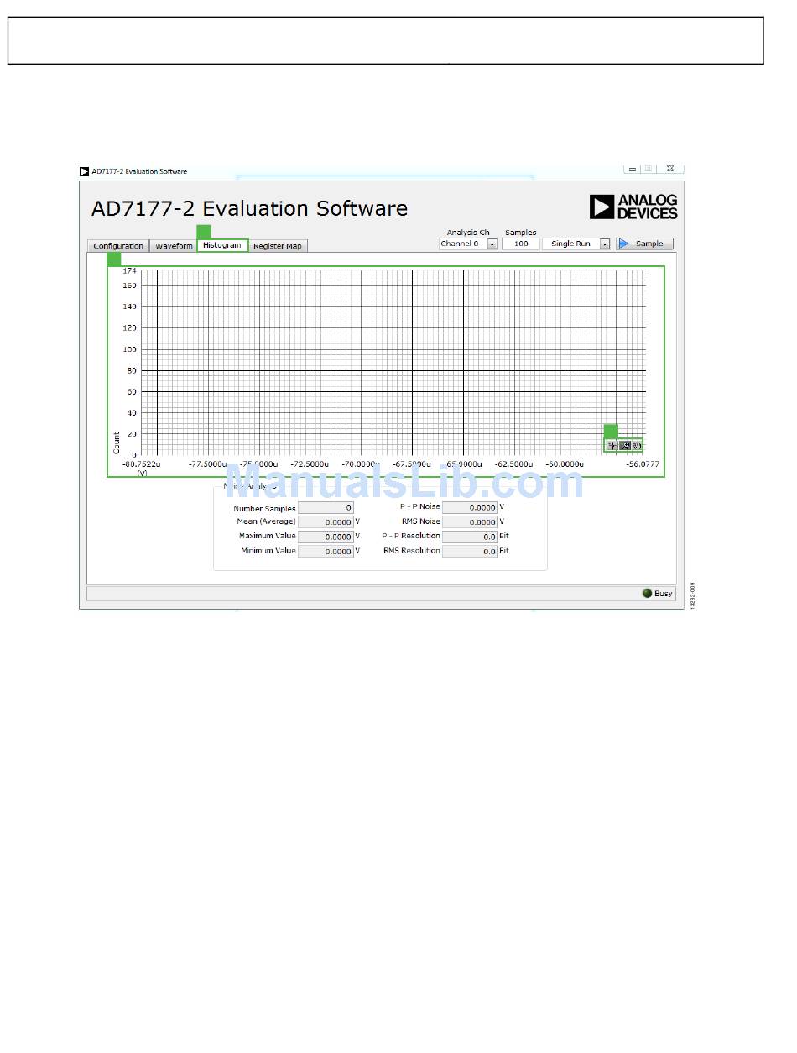Click the y-axis maximum value 174
The height and width of the screenshot is (1053, 797).
pos(129,271)
